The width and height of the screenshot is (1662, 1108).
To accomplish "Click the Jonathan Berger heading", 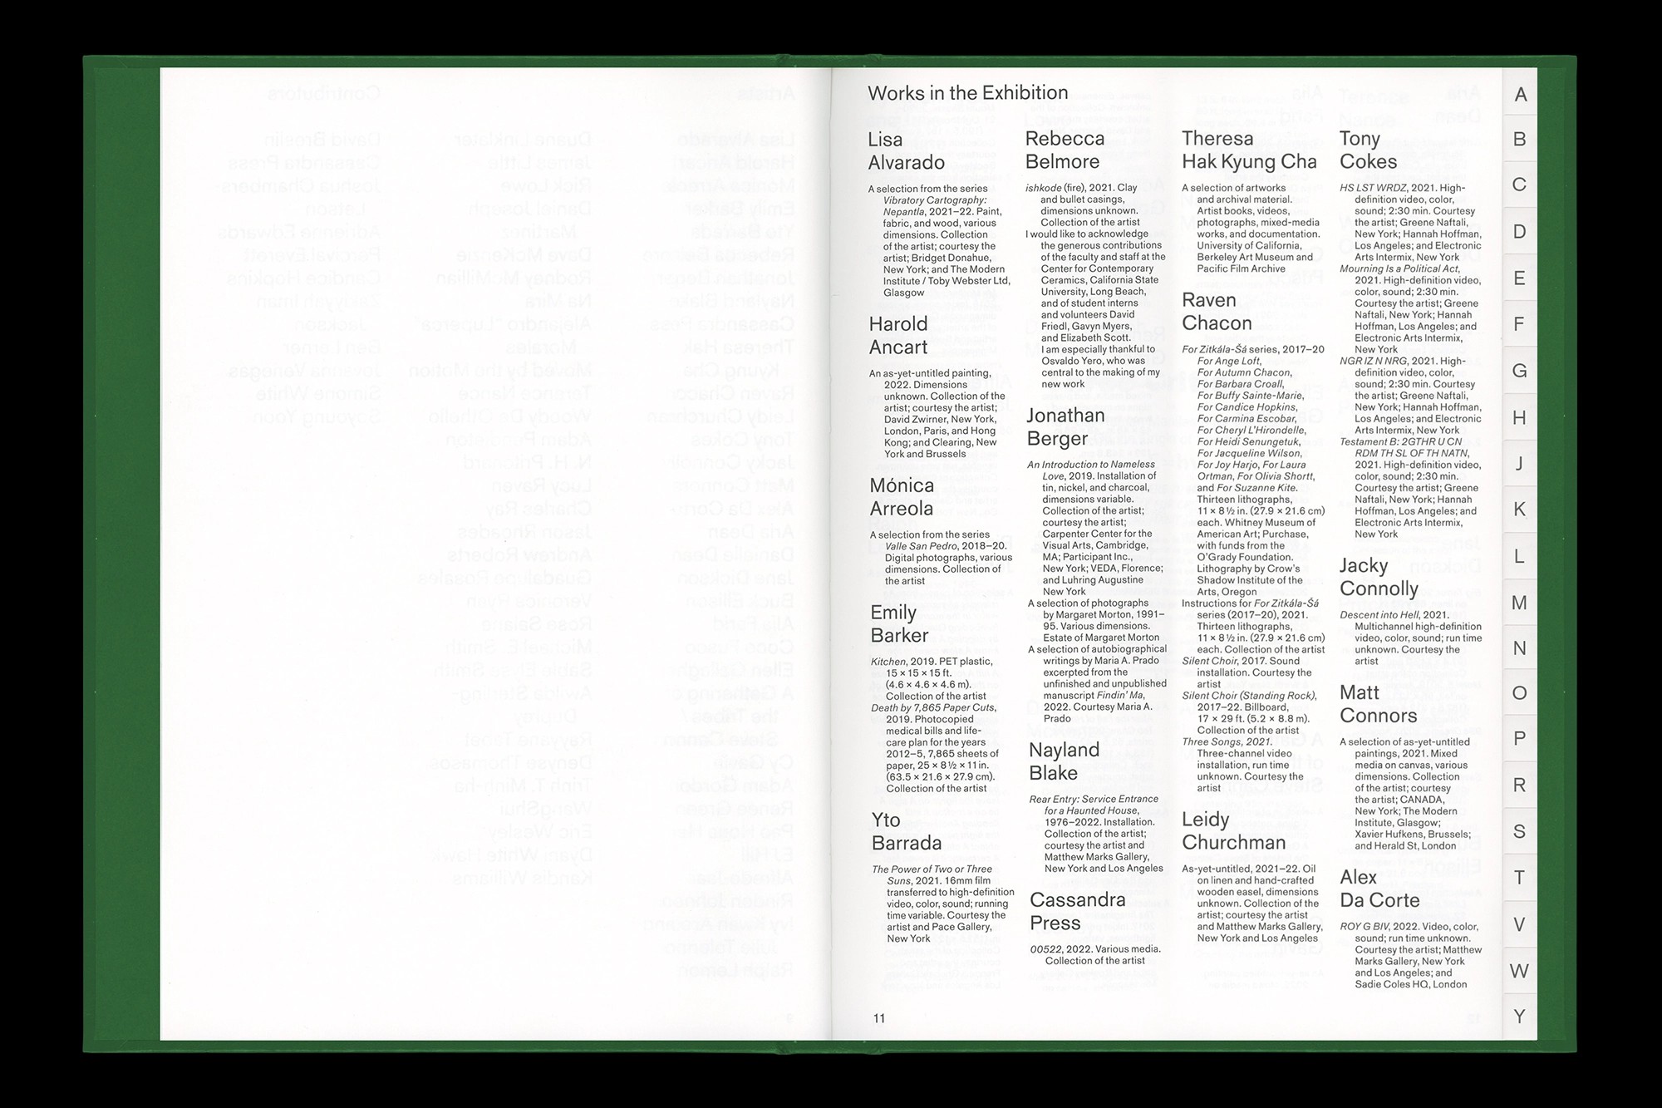I will click(1066, 426).
